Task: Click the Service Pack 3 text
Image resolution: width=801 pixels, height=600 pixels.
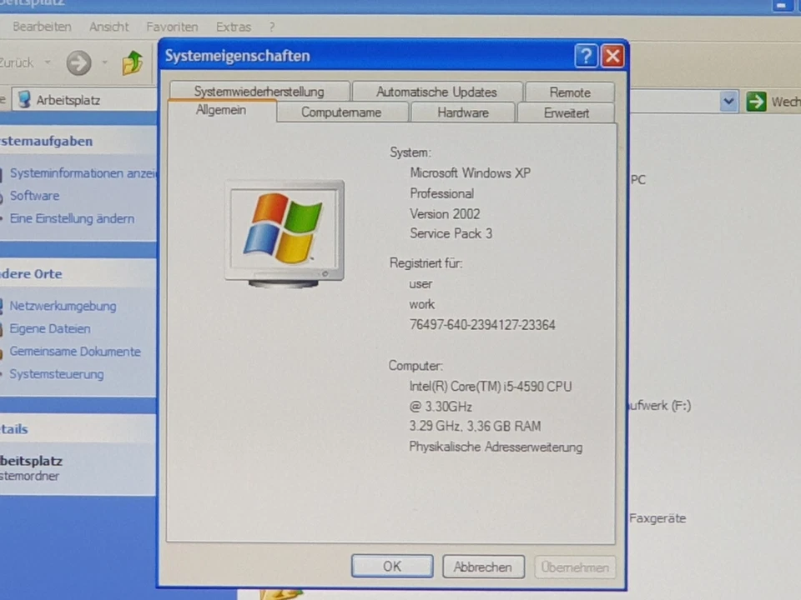Action: click(x=451, y=233)
